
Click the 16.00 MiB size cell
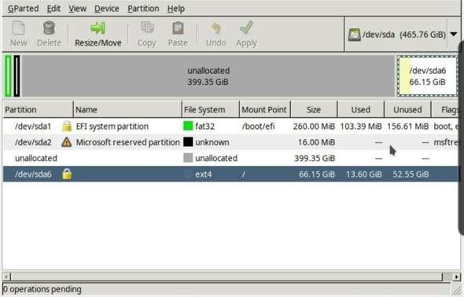point(316,142)
